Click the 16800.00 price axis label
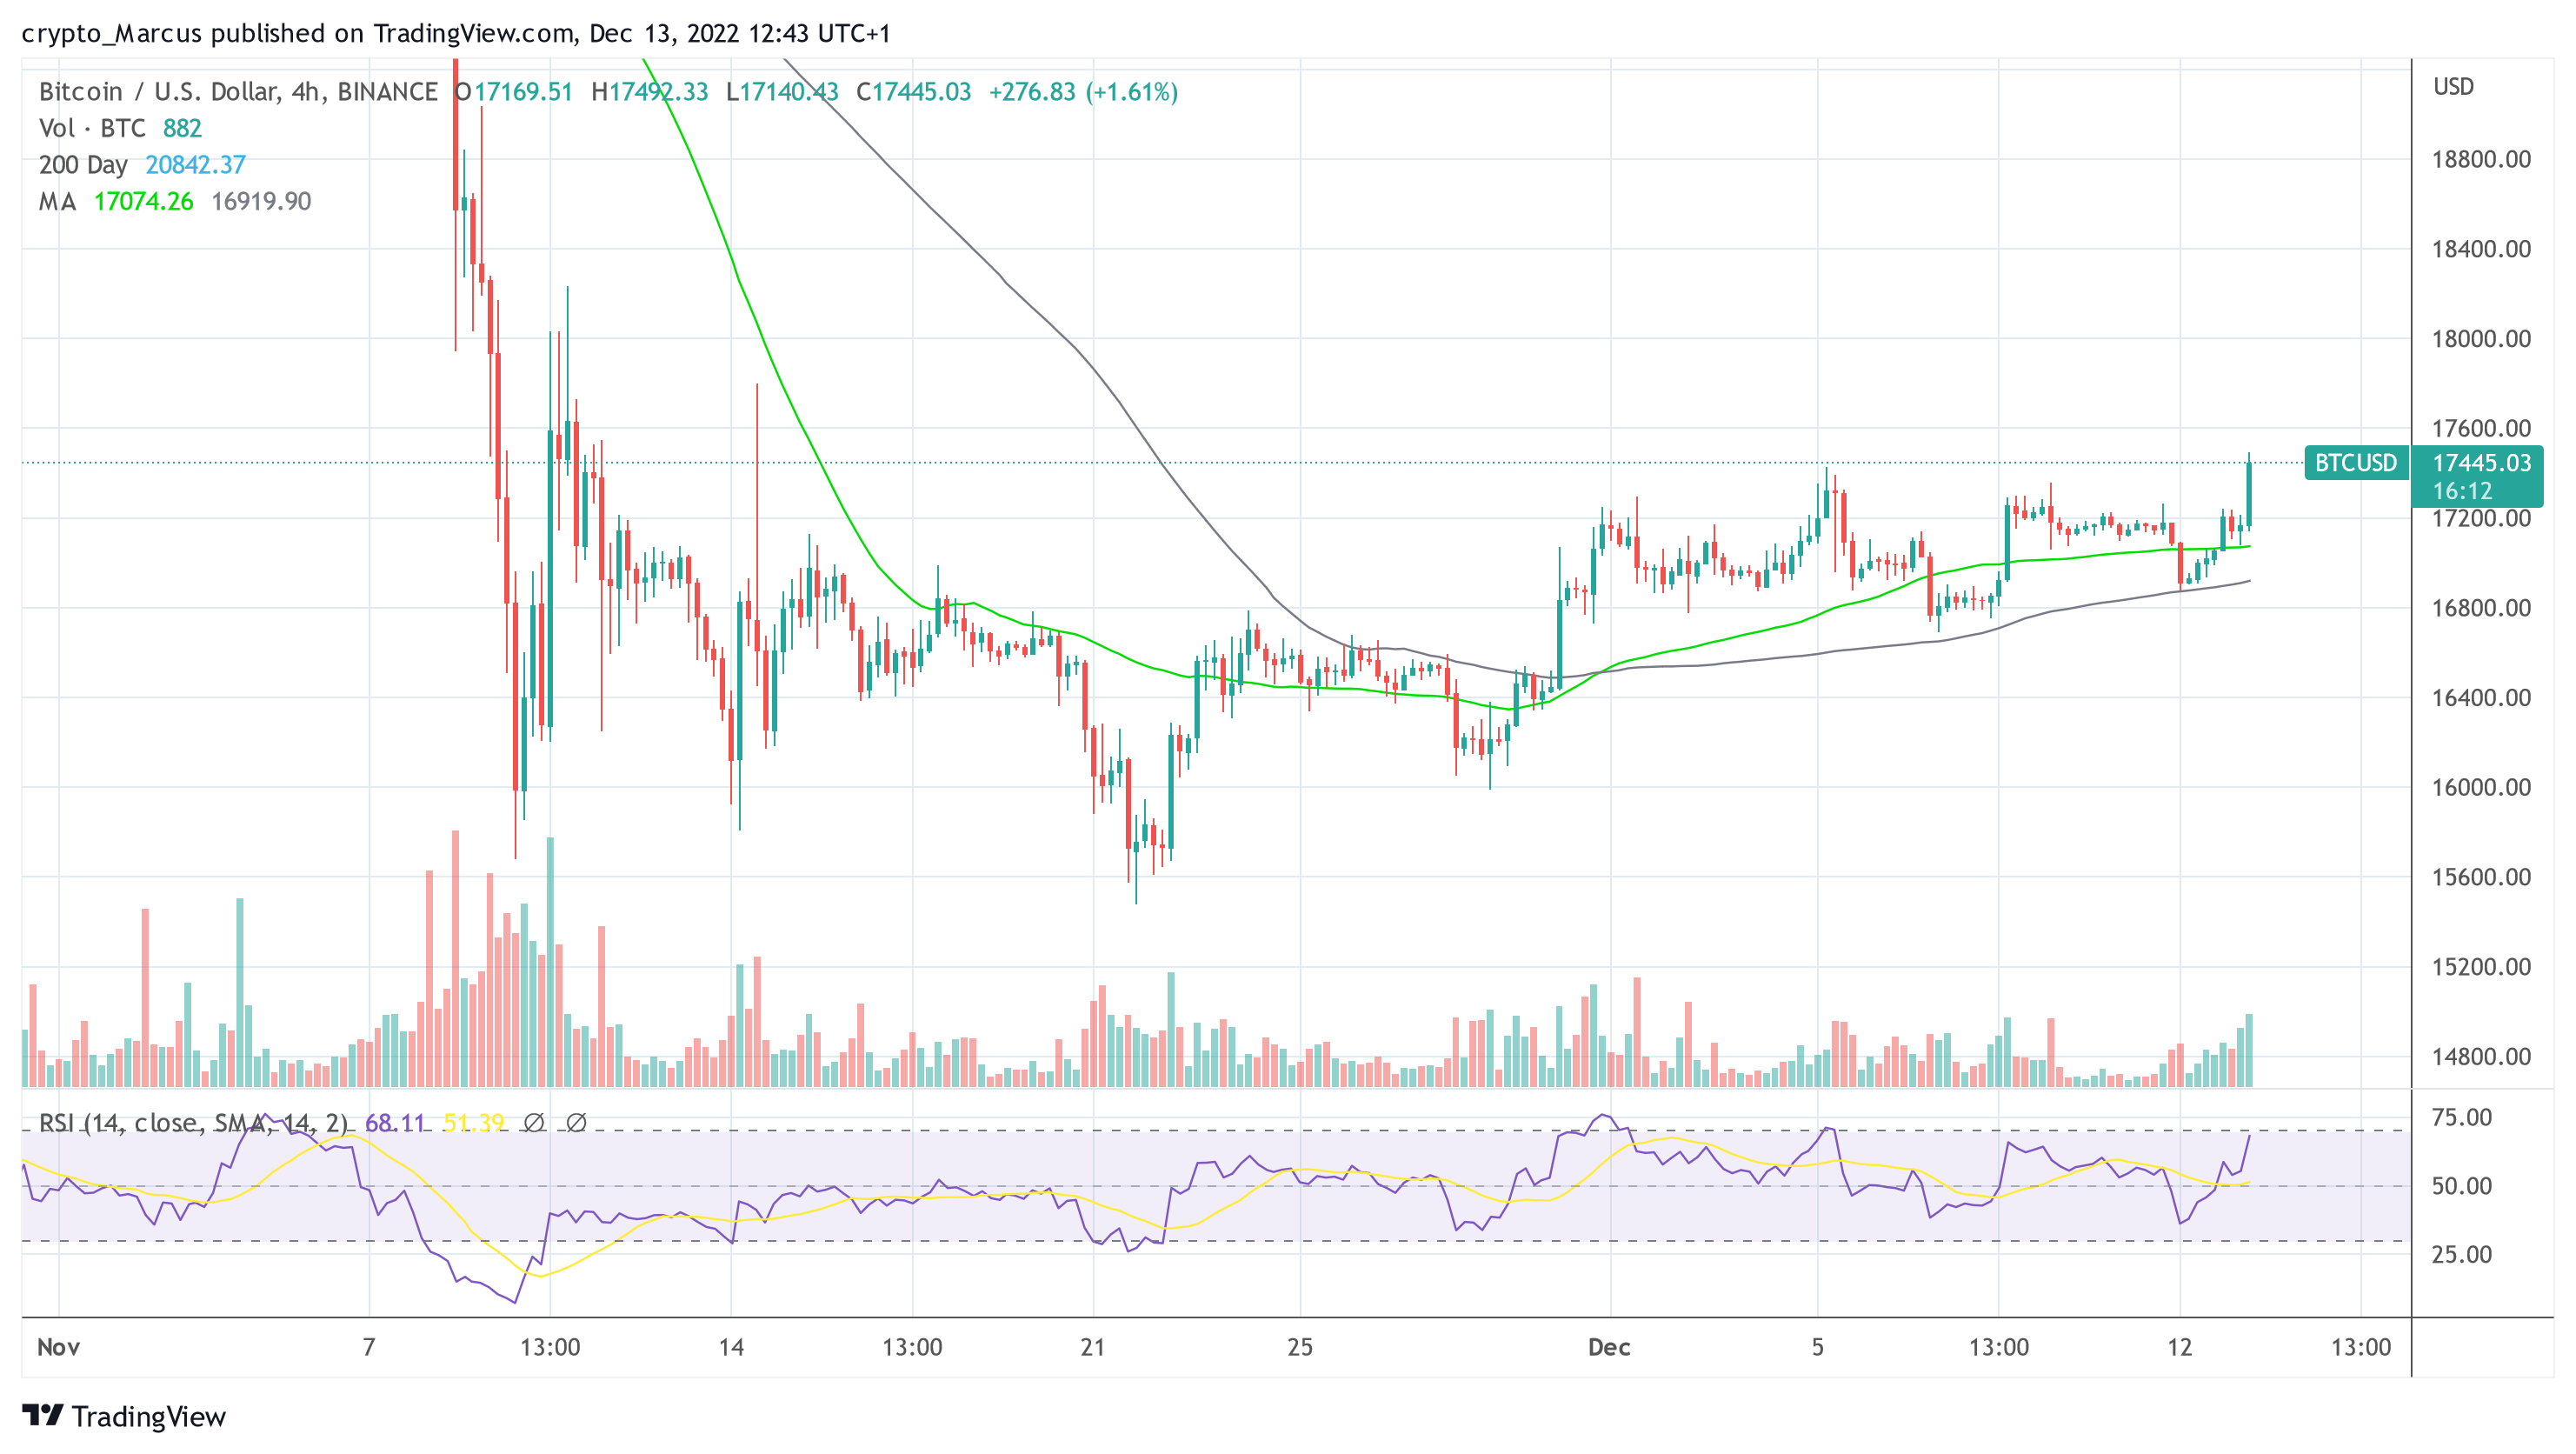The height and width of the screenshot is (1454, 2576). (2481, 608)
